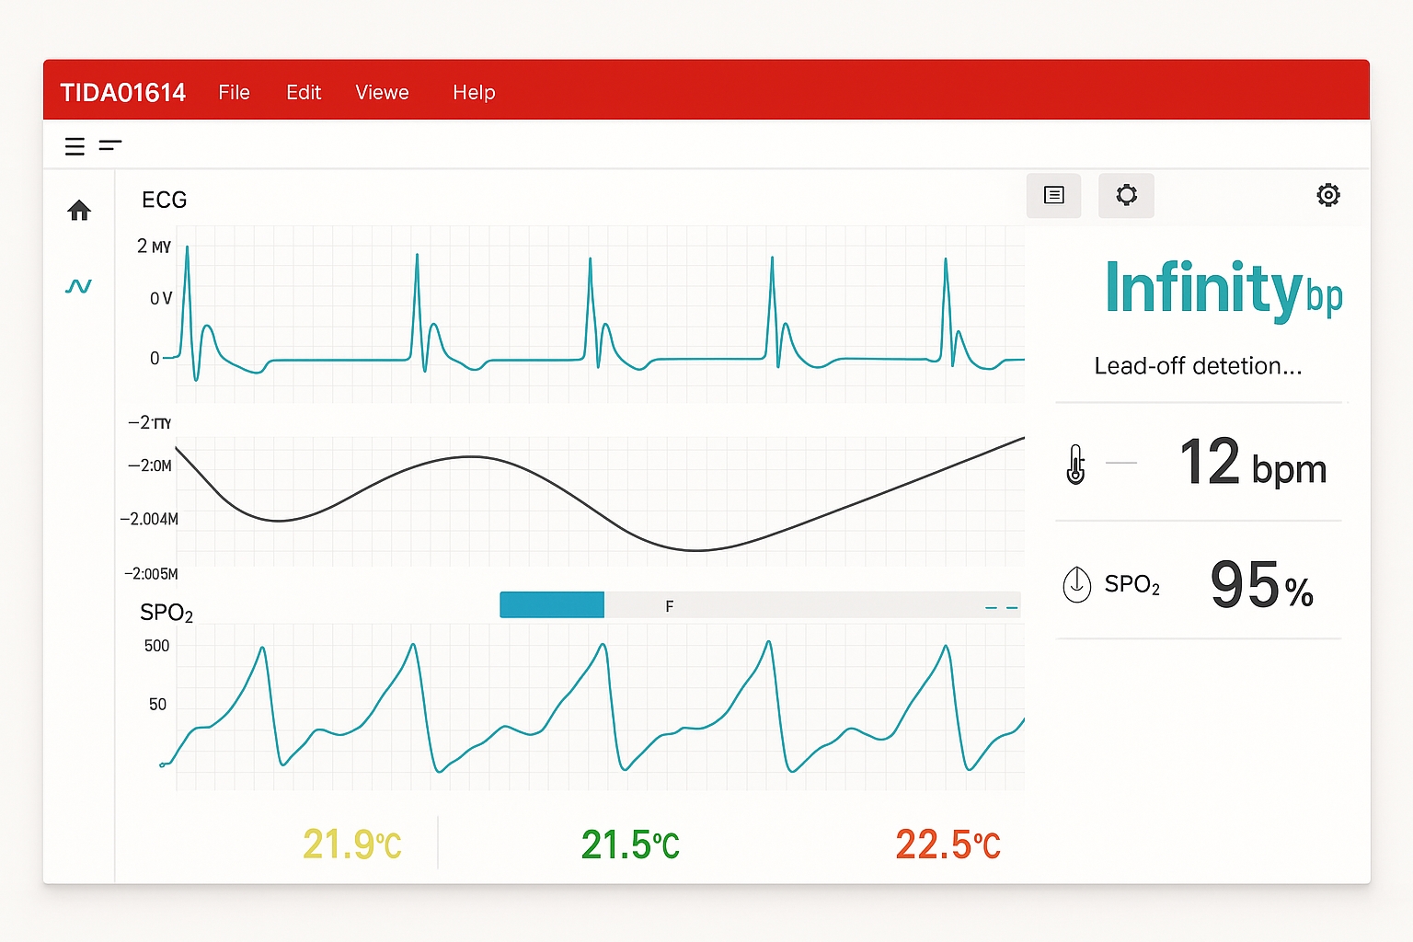Screen dimensions: 1413x942
Task: Select the Home icon in the left sidebar
Action: pyautogui.click(x=79, y=211)
